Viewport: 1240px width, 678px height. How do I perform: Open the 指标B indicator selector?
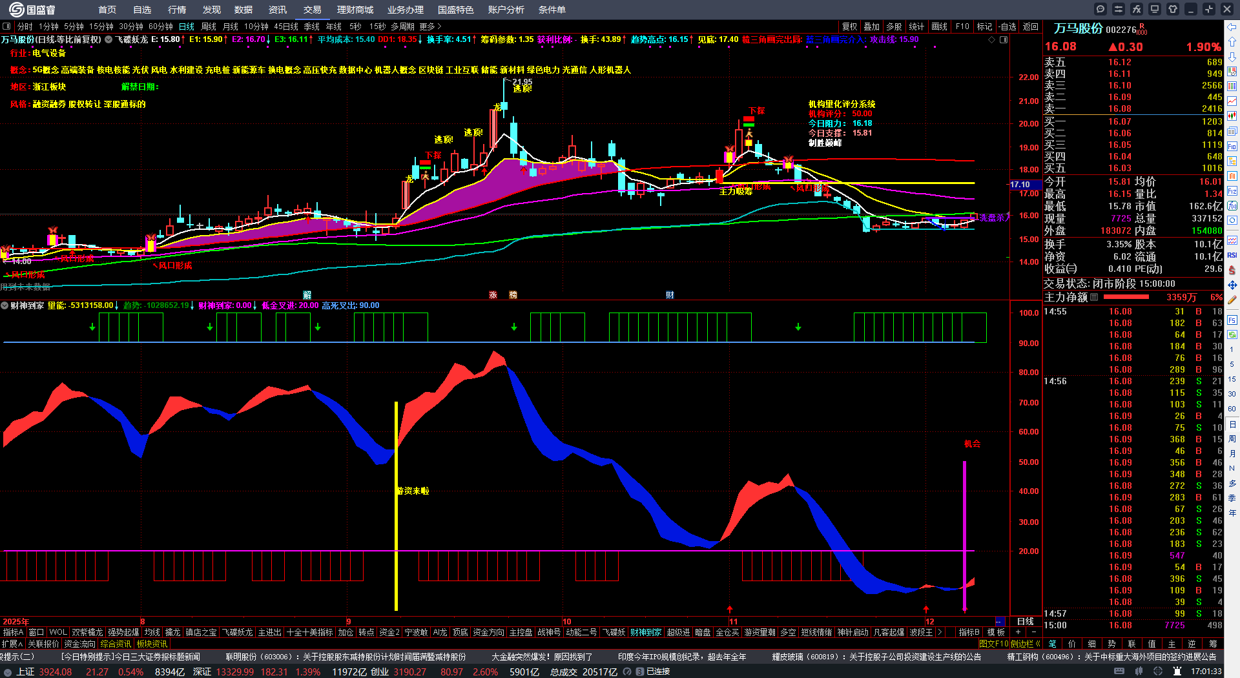pos(969,632)
